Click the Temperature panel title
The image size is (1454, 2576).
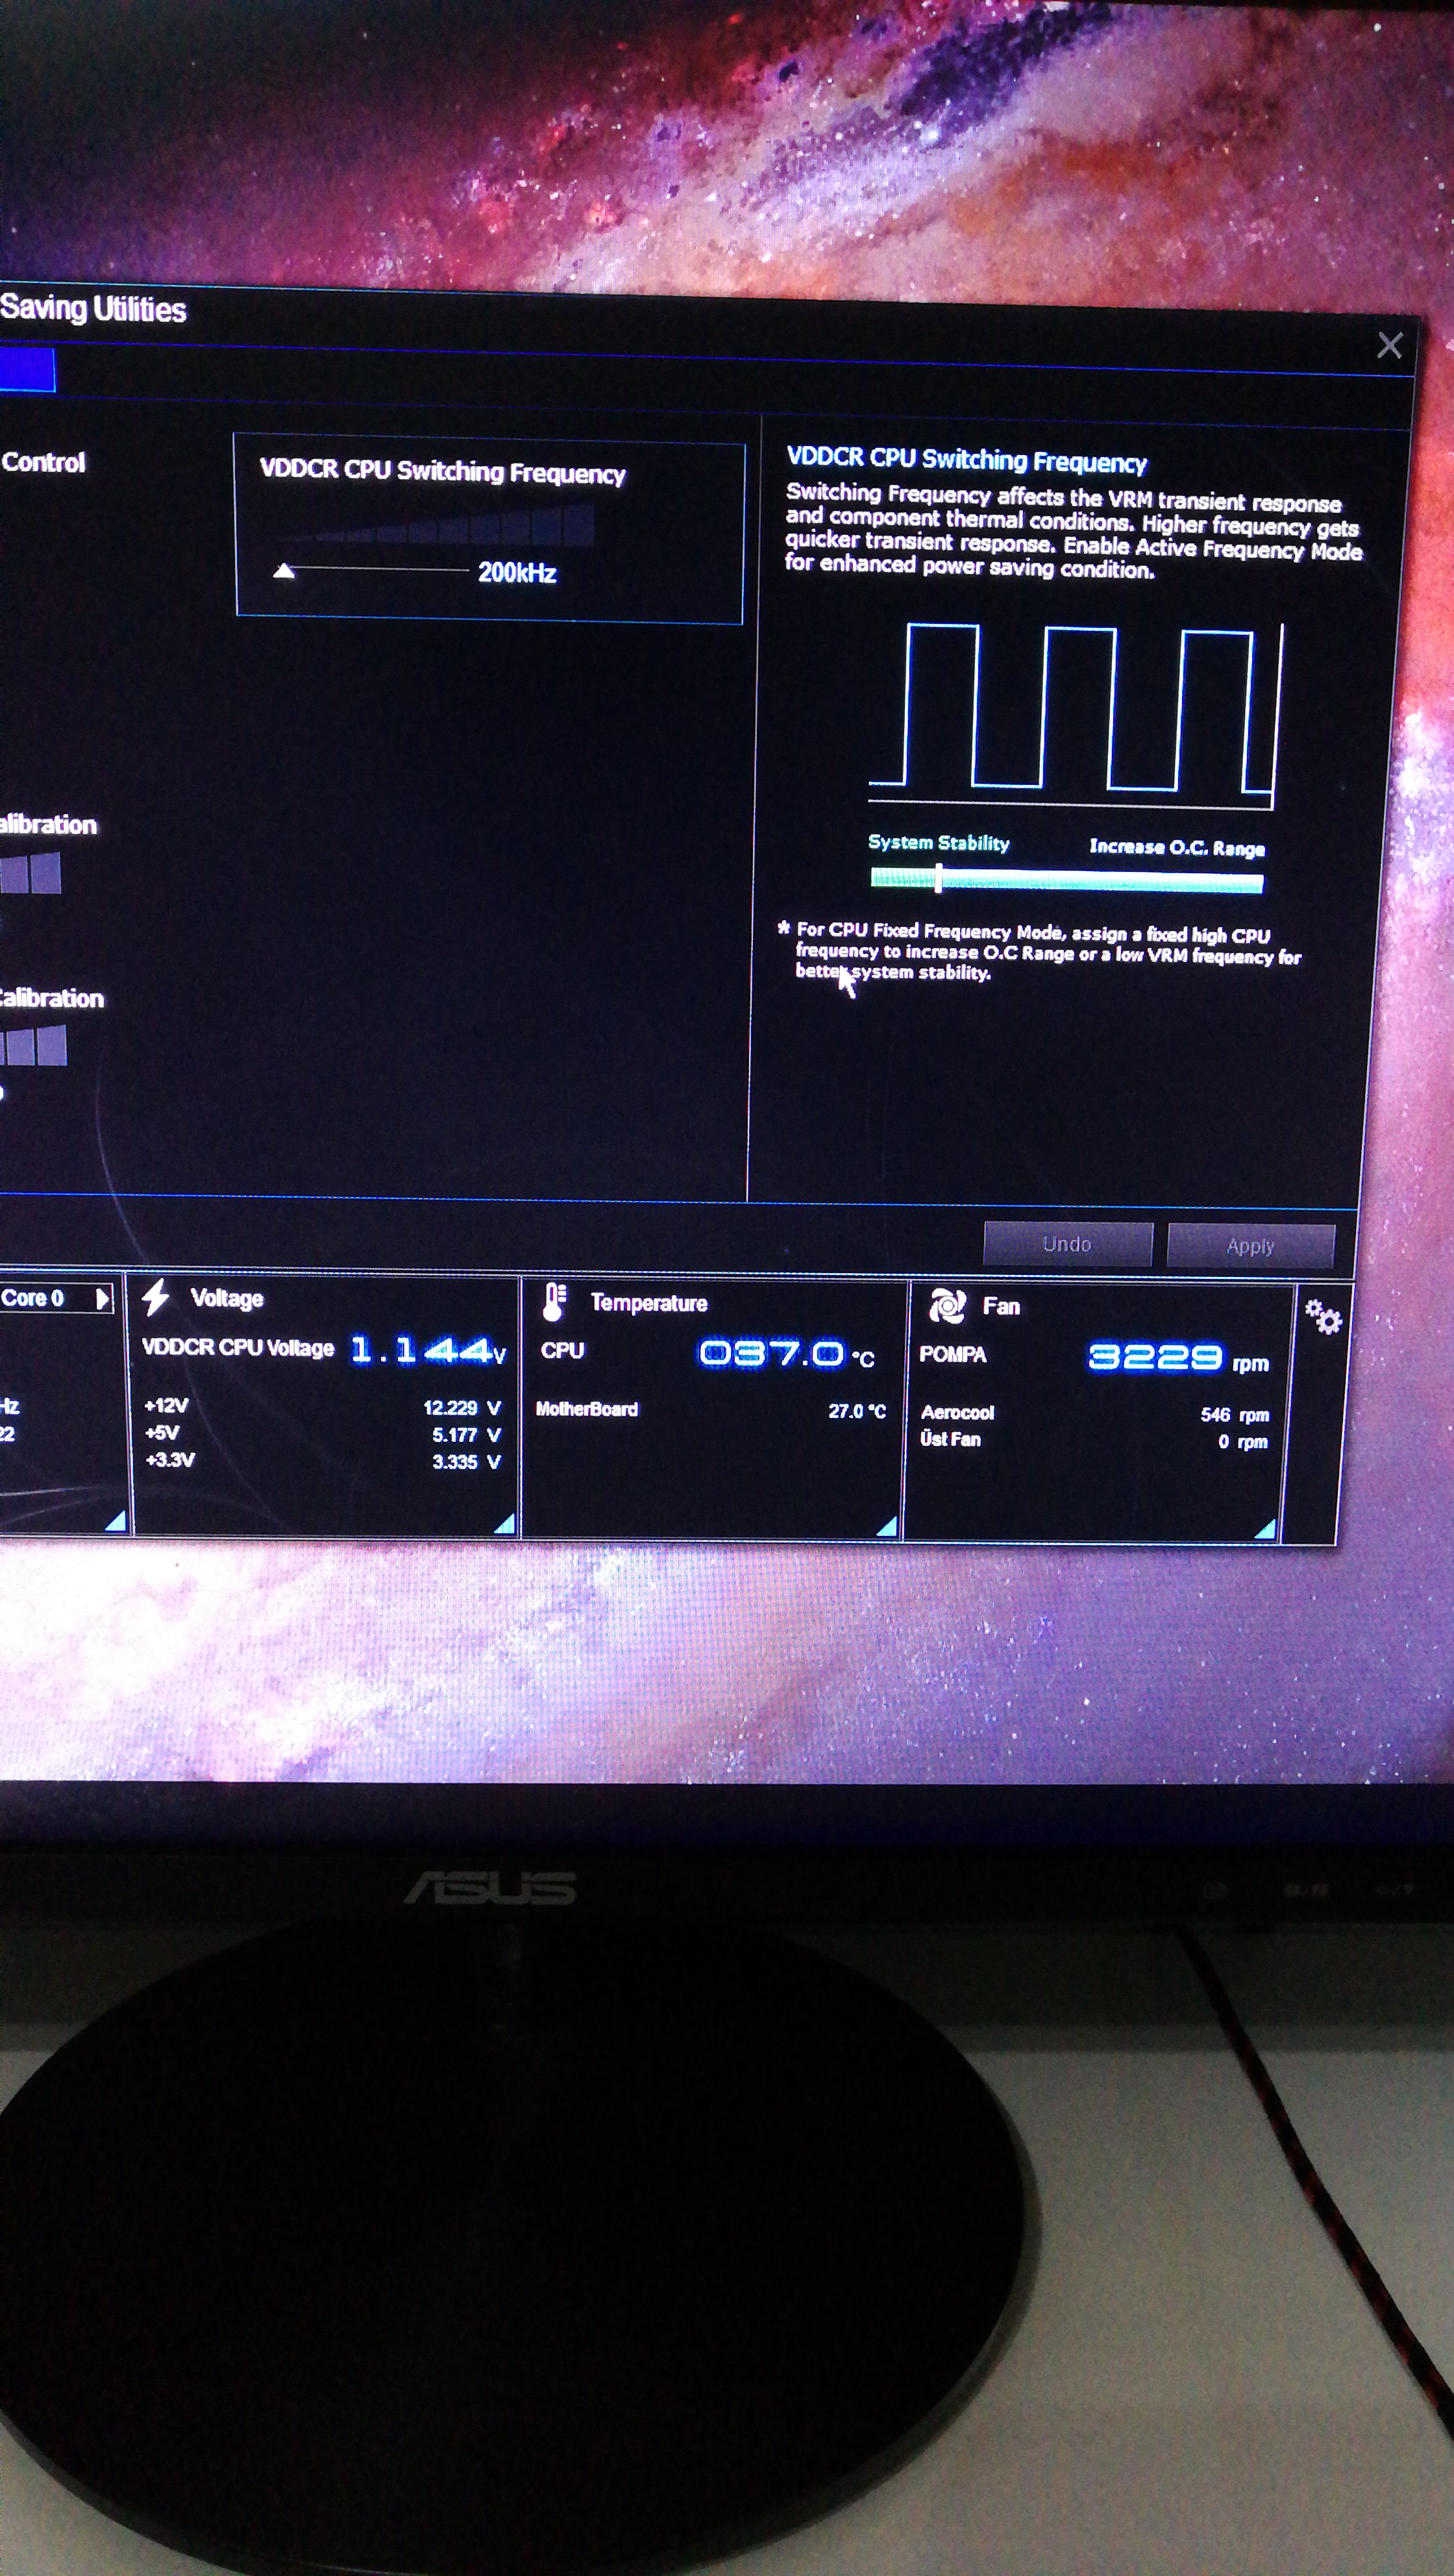[x=648, y=1303]
